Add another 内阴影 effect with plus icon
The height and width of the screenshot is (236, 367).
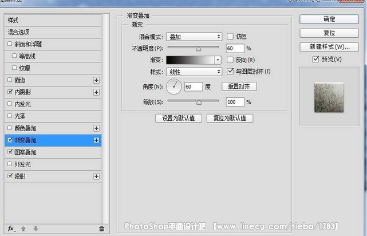(x=96, y=92)
